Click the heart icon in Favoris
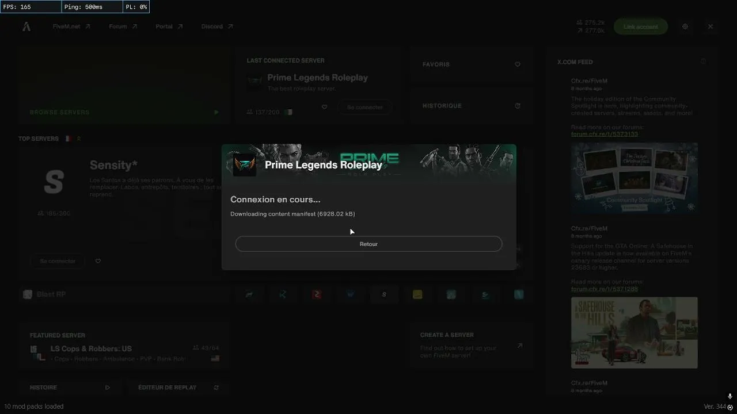Viewport: 737px width, 414px height. (x=517, y=64)
